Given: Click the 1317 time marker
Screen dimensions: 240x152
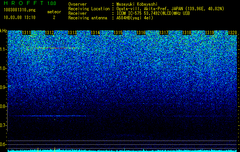Looking at the screenshot, I should point(164,33).
